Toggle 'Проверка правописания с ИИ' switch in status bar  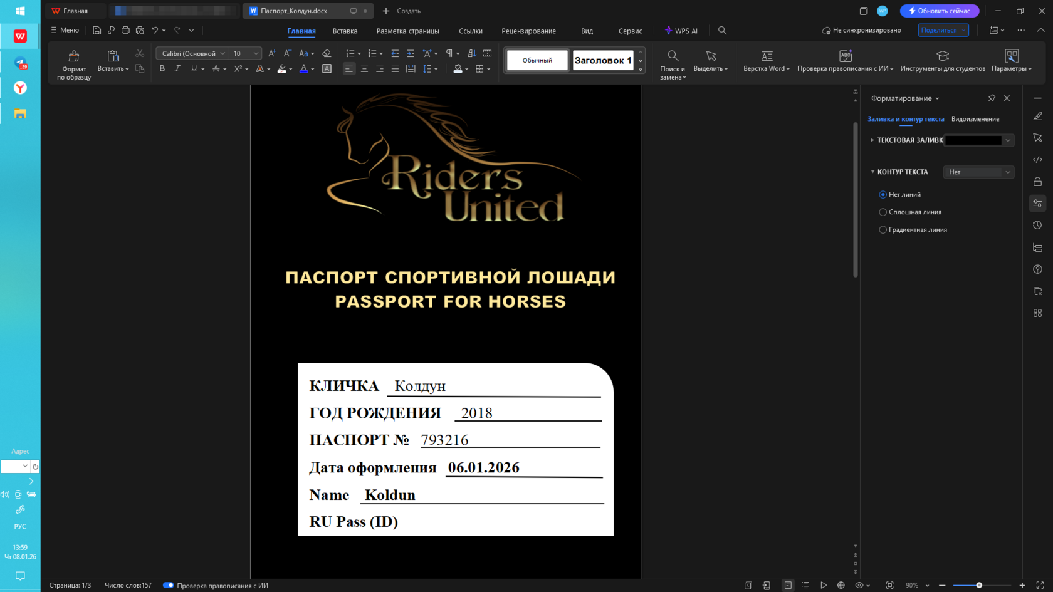pyautogui.click(x=168, y=586)
